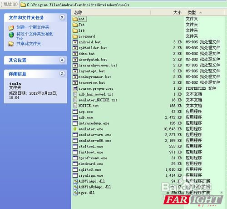Image resolution: width=227 pixels, height=209 pixels.
Task: Click the address bar path field
Action: (x=123, y=5)
